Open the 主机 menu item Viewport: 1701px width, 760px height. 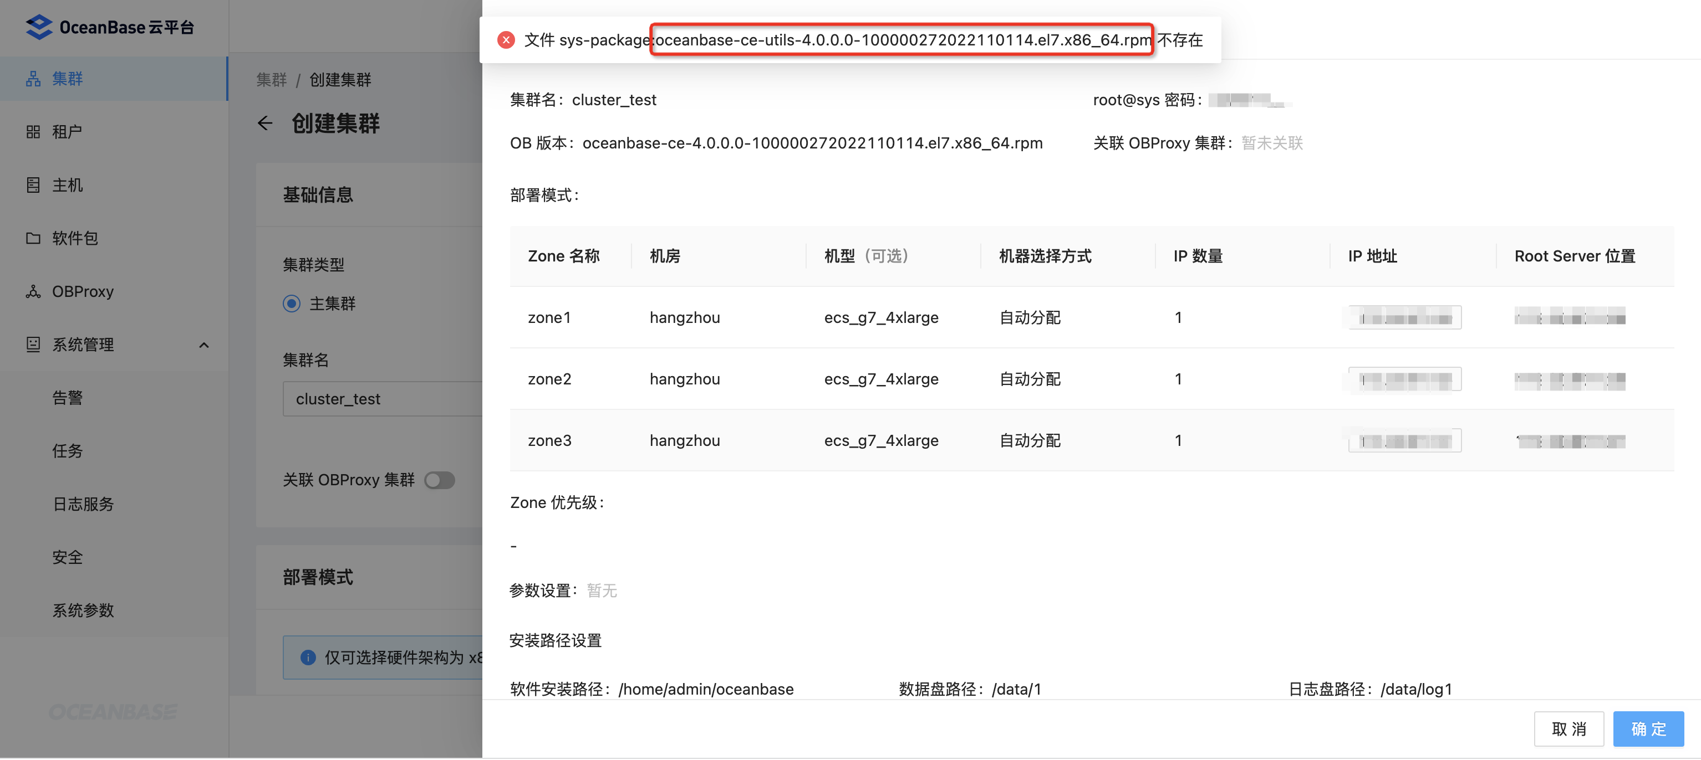tap(114, 184)
